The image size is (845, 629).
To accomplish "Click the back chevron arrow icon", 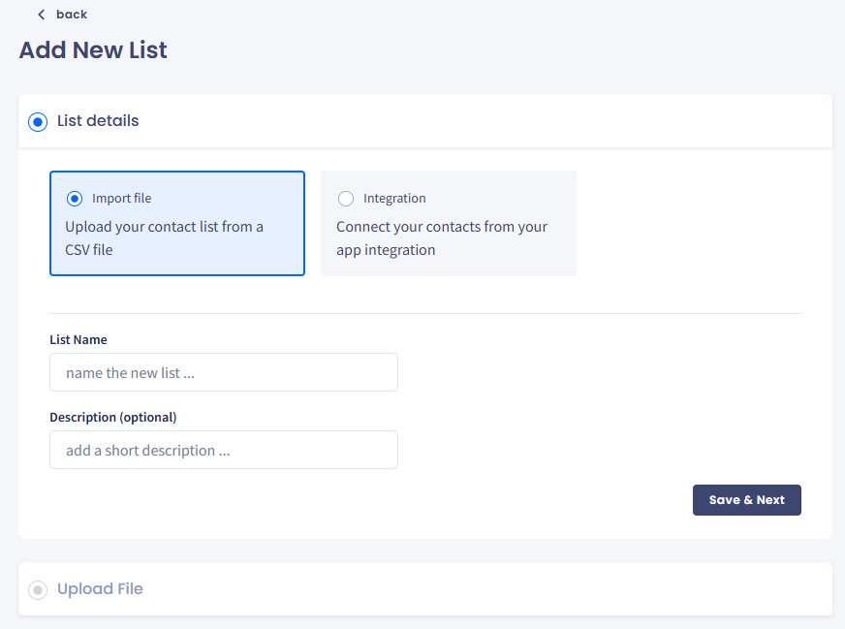I will click(x=41, y=15).
